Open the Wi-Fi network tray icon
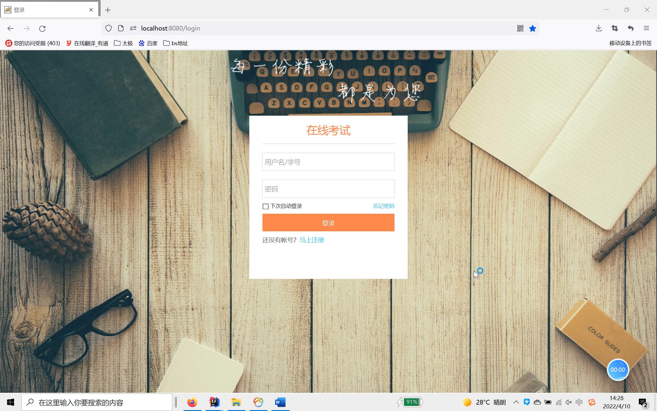657x411 pixels. (x=558, y=402)
